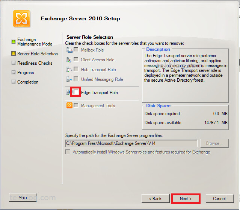Click the yellow Server Role Selection step indicator
The image size is (240, 210).
14,53
